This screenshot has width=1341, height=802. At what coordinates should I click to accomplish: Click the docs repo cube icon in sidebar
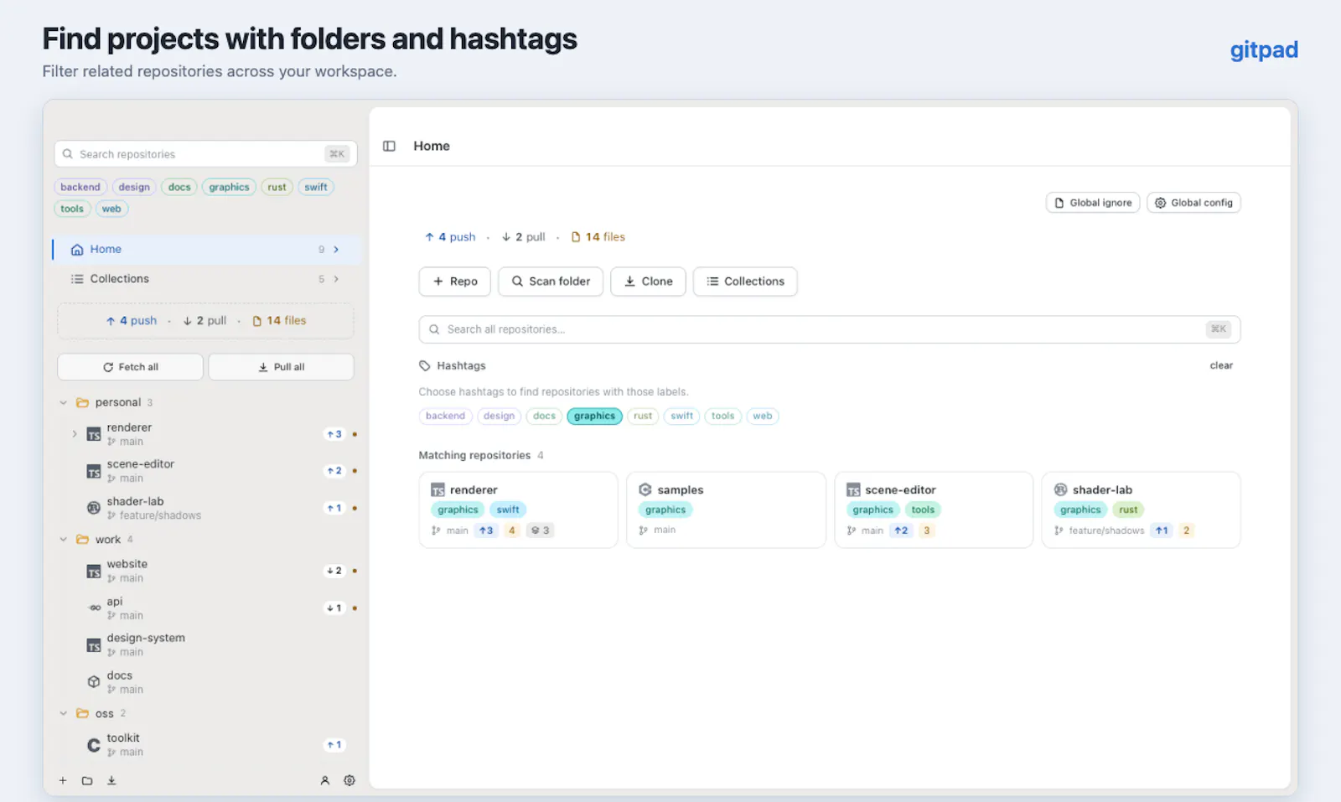click(x=94, y=681)
